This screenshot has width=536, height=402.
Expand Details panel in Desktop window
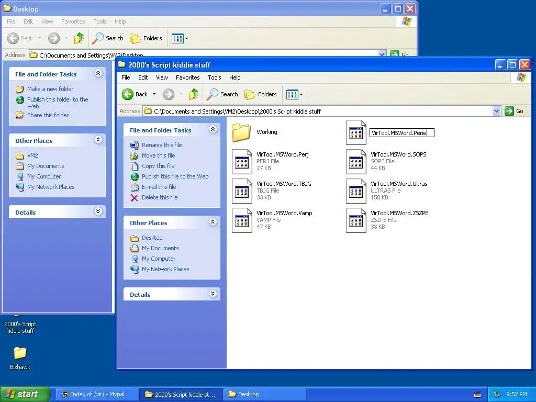98,211
